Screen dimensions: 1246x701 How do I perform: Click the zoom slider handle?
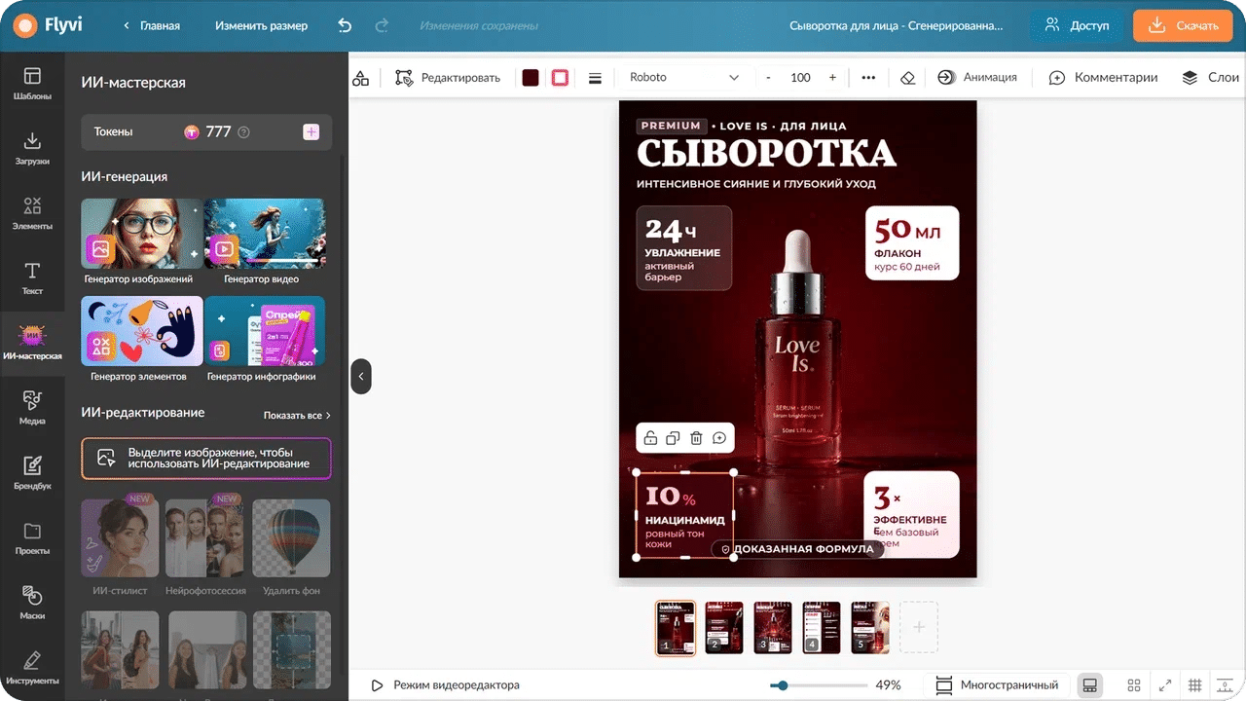pyautogui.click(x=783, y=685)
